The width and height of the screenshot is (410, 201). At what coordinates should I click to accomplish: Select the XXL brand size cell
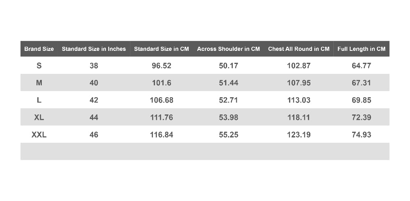(39, 135)
